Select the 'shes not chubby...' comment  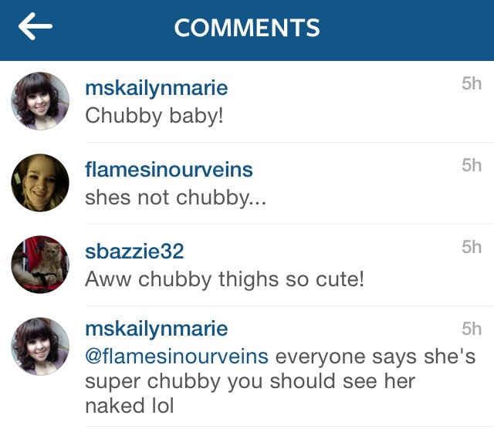coord(175,198)
